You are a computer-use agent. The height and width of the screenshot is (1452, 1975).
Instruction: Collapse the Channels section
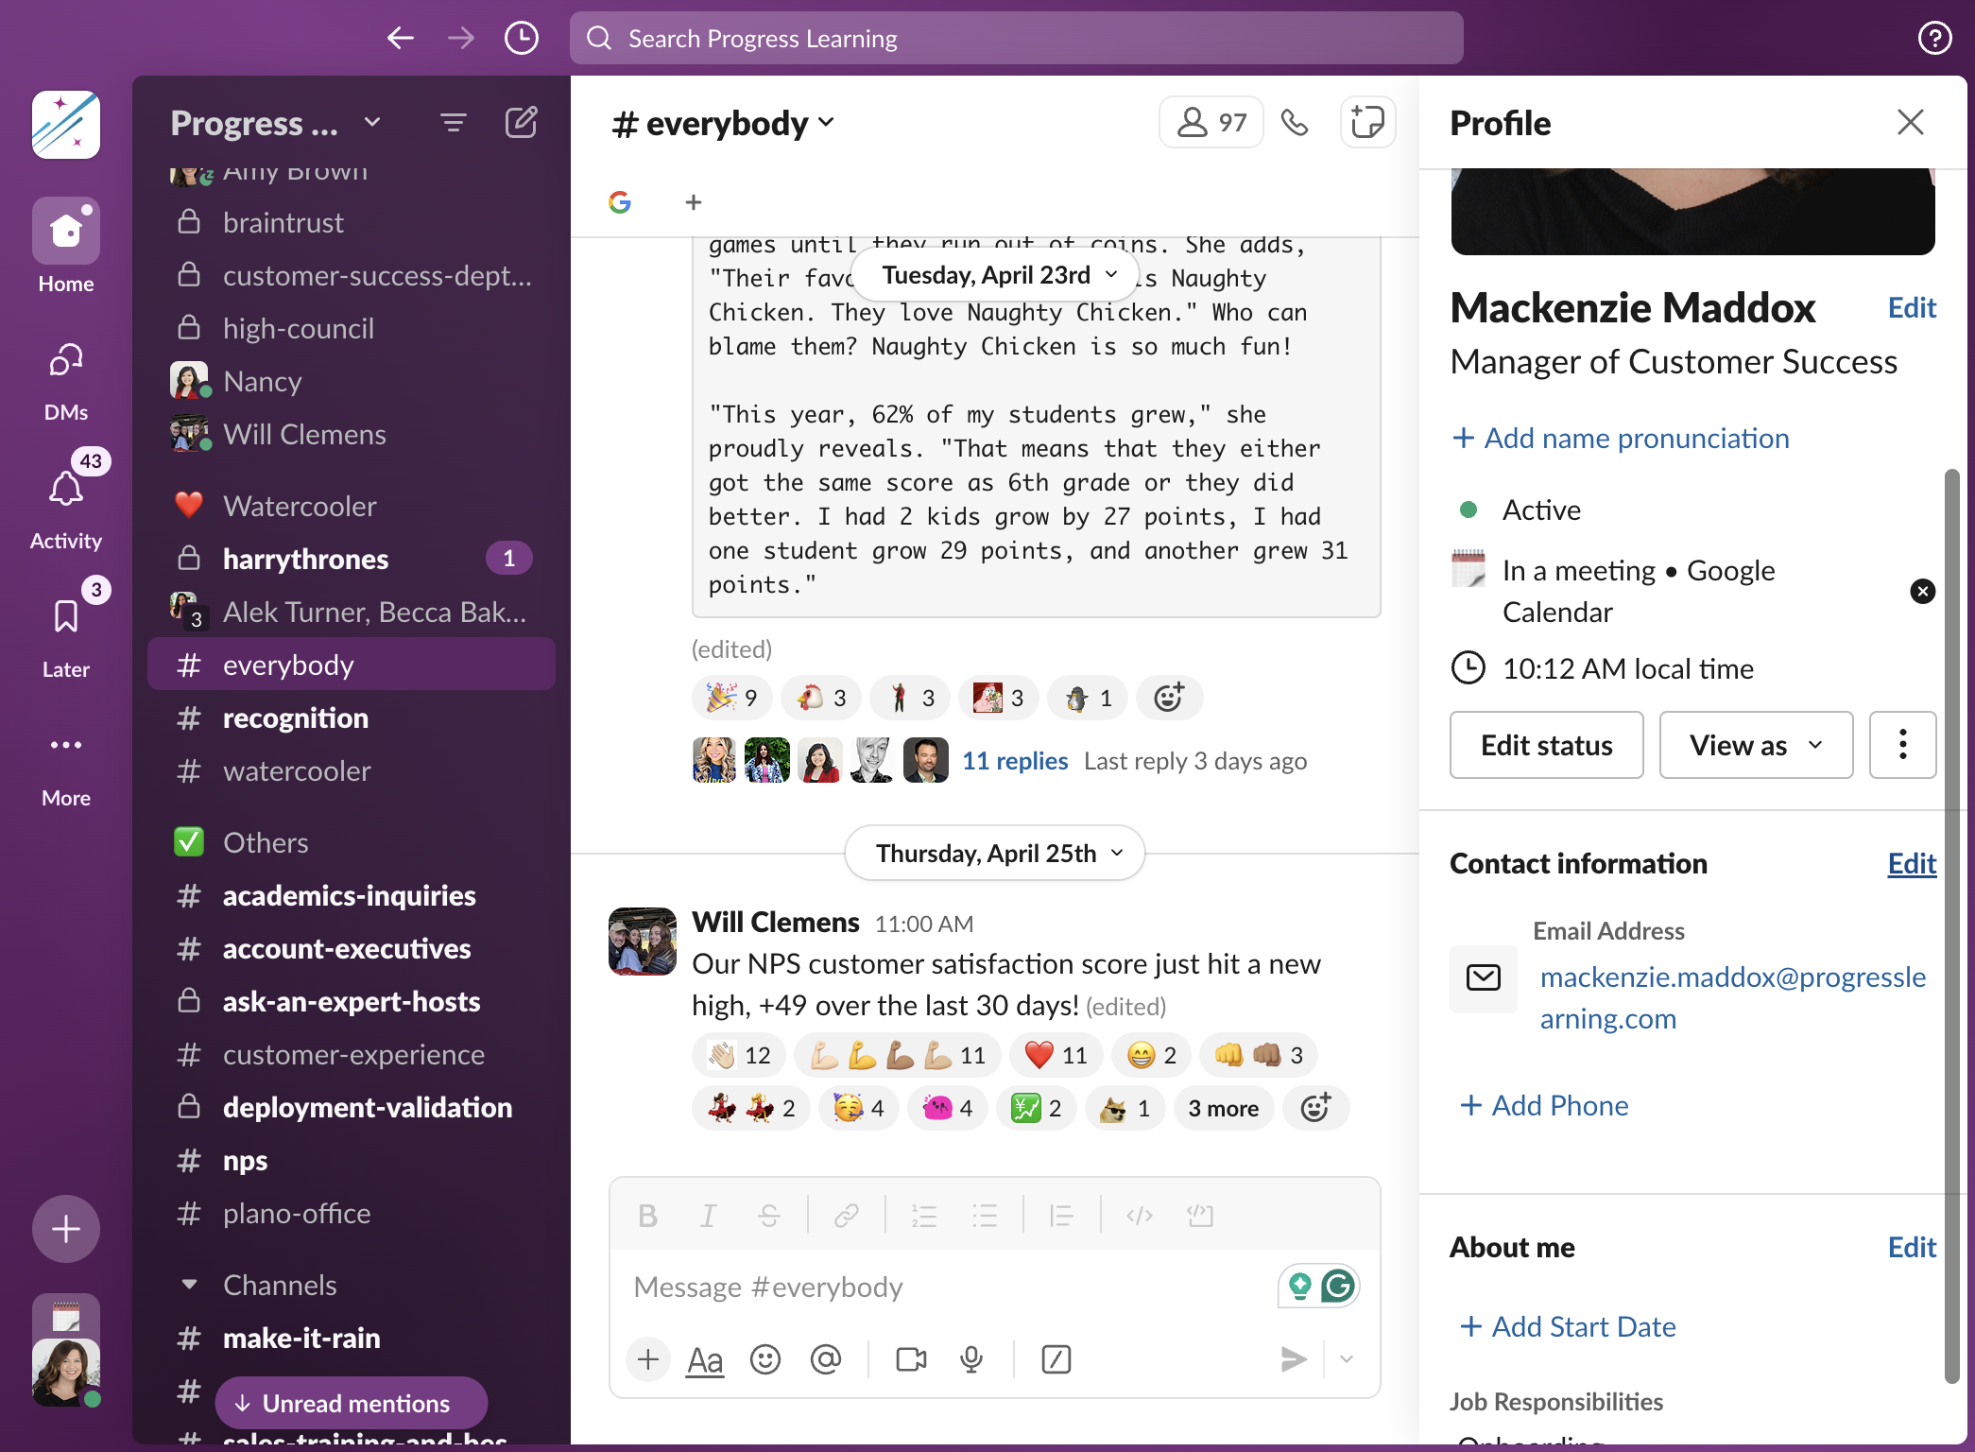pyautogui.click(x=189, y=1285)
